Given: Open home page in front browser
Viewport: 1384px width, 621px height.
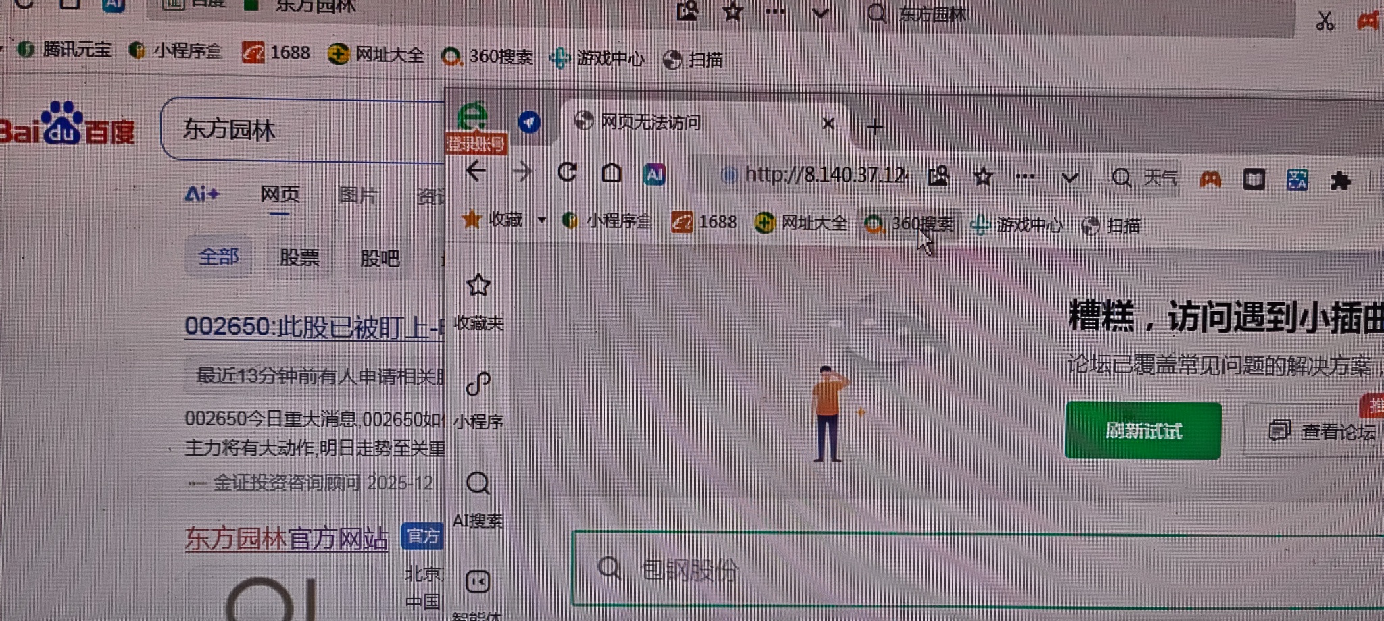Looking at the screenshot, I should point(612,173).
